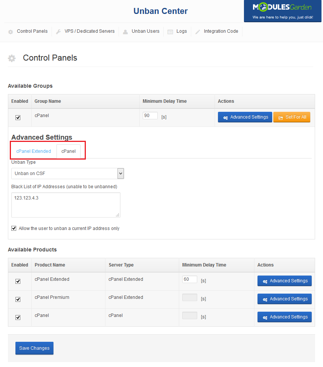Click the Available Products heading
323x367 pixels.
[x=32, y=250]
